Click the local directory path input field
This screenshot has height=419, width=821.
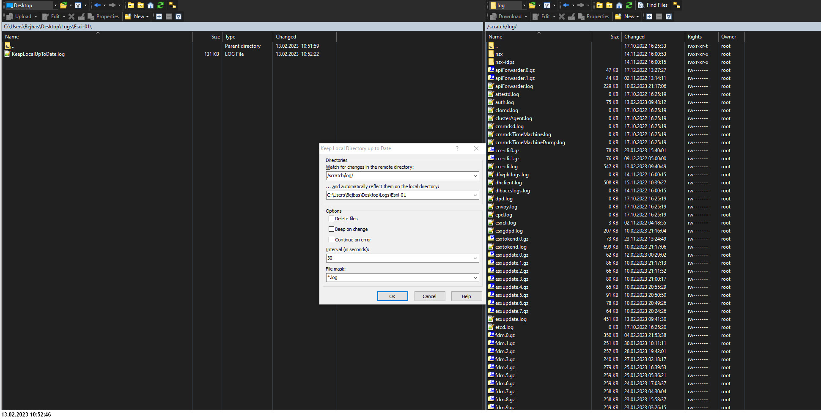[x=398, y=195]
